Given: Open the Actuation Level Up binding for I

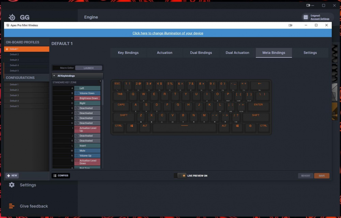Looking at the screenshot, I should coord(87,129).
